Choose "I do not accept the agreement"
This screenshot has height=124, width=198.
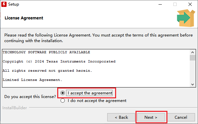point(62,101)
